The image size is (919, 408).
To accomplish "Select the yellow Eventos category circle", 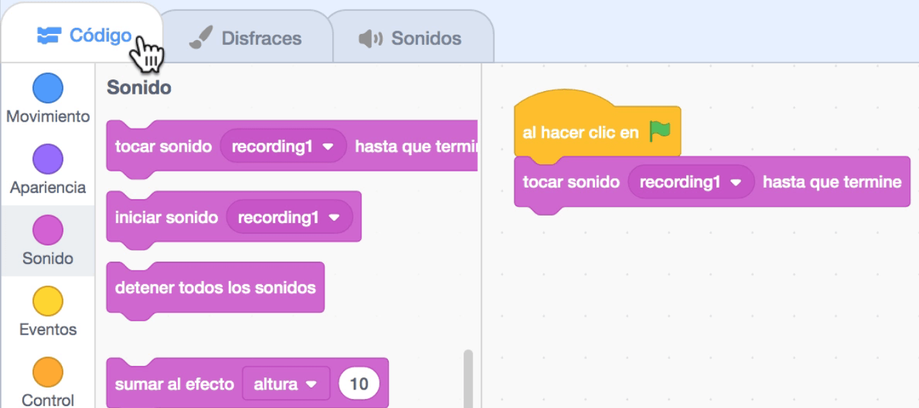I will (x=48, y=301).
